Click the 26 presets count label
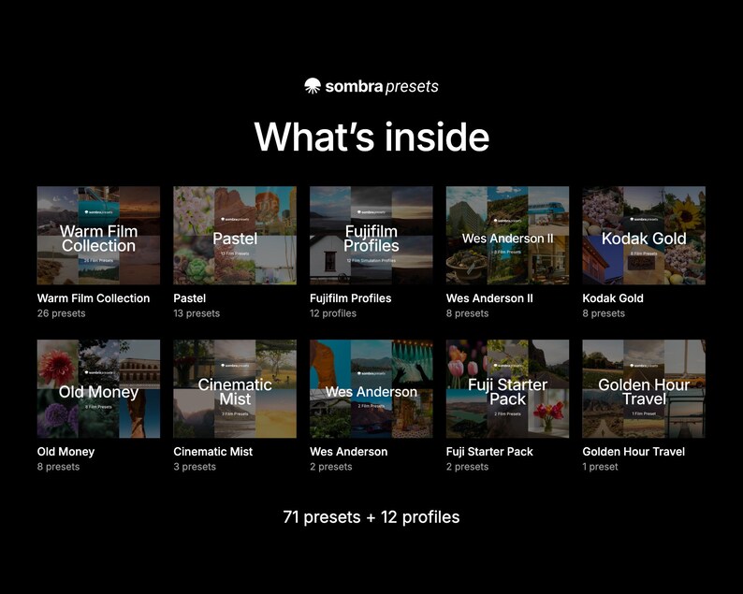The width and height of the screenshot is (743, 594). point(62,313)
